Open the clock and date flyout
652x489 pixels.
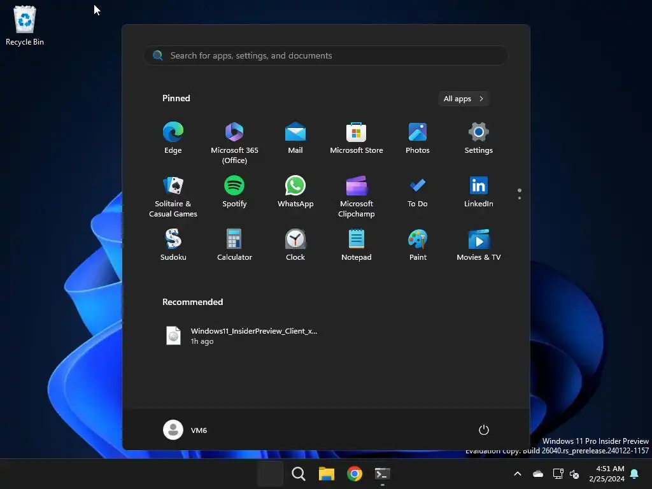pyautogui.click(x=607, y=474)
